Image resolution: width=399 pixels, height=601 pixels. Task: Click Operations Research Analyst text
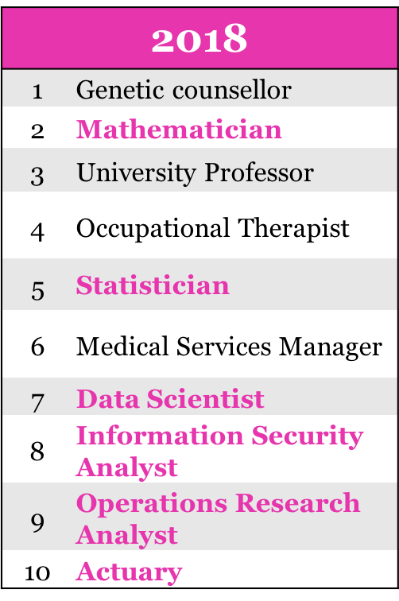point(218,518)
